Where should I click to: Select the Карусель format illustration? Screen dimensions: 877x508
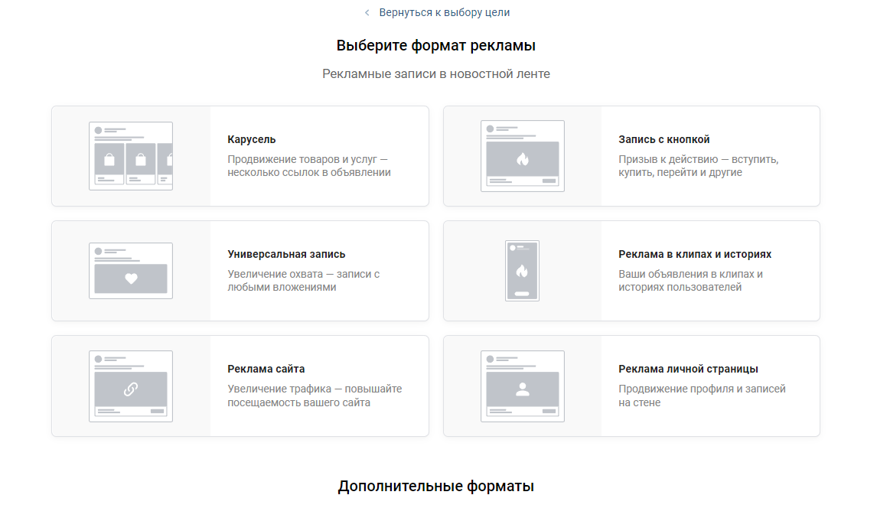(131, 156)
